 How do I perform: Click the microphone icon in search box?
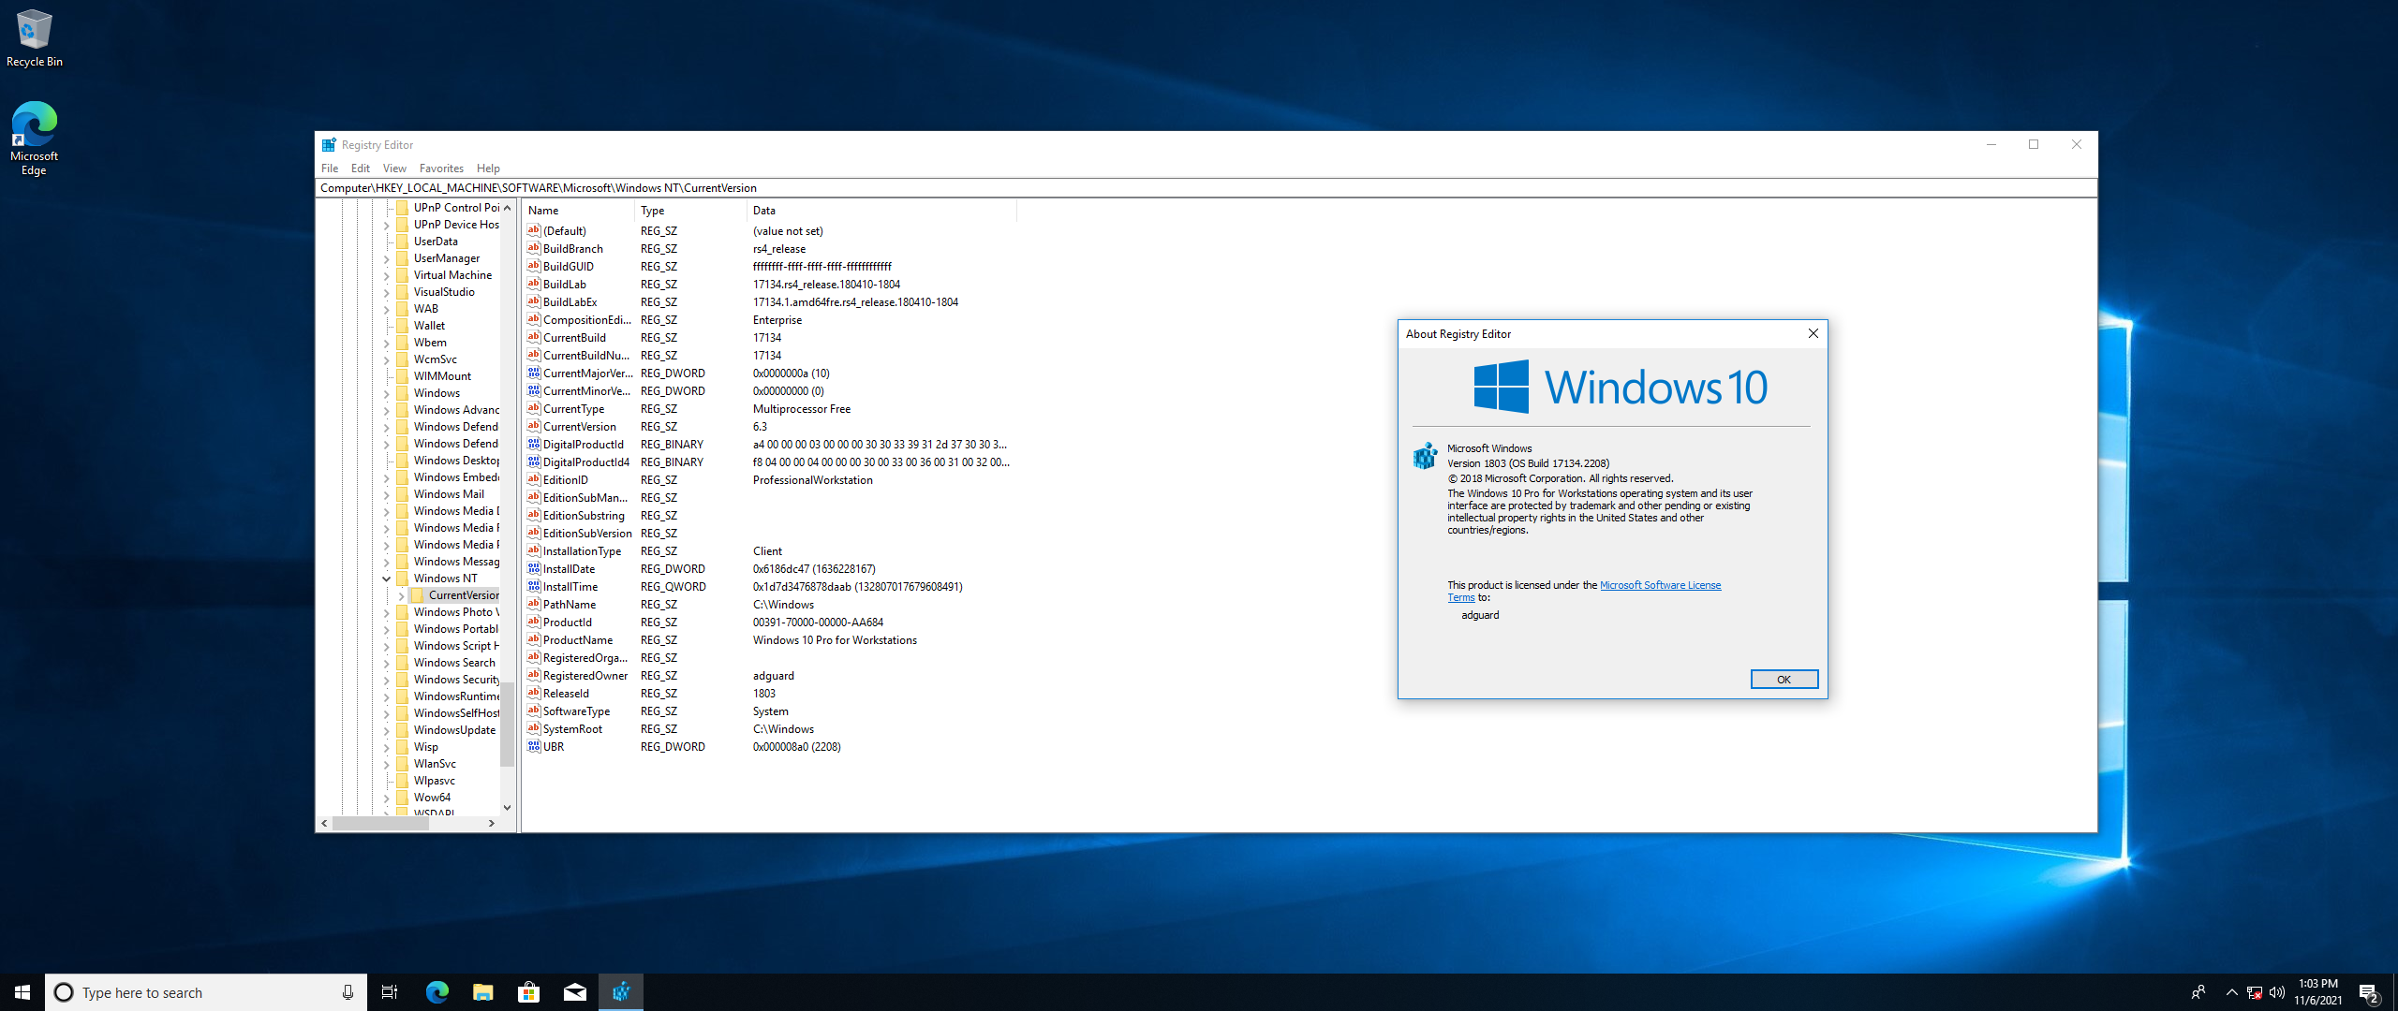[x=348, y=992]
